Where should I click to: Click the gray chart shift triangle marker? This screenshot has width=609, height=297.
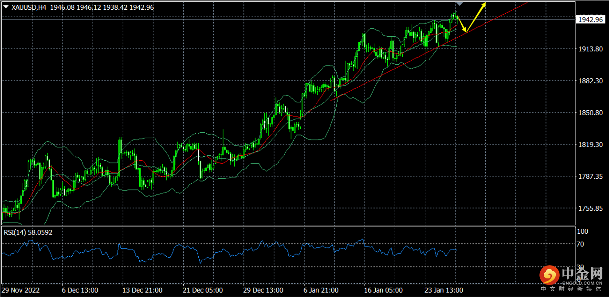pos(460,3)
